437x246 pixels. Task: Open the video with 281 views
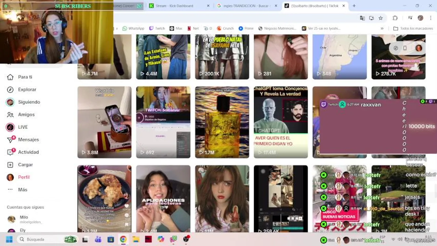coord(281,57)
